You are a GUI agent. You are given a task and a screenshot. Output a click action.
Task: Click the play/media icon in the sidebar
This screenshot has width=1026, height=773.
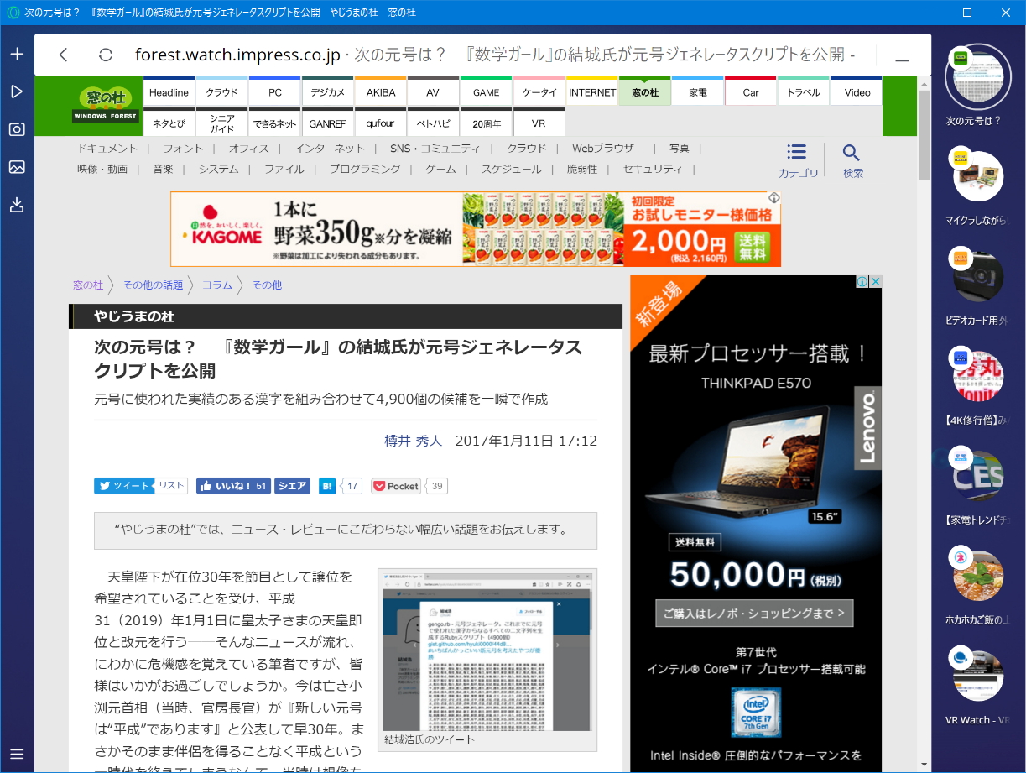(x=16, y=91)
